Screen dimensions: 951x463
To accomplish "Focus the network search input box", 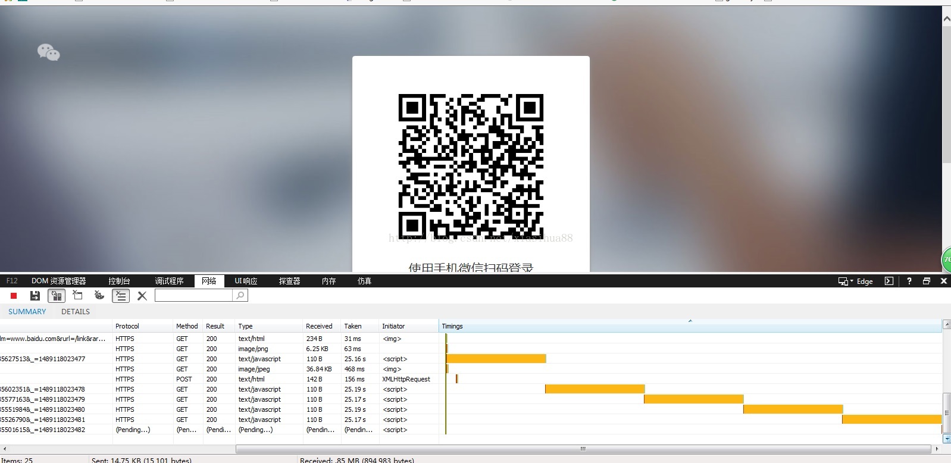I will point(193,295).
